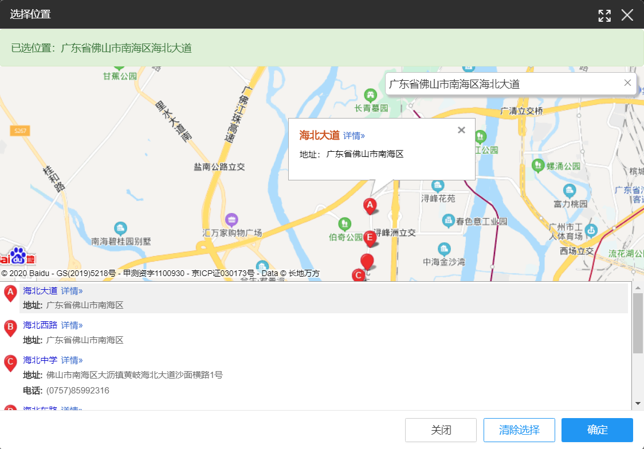Open 详情 link in map popup

pyautogui.click(x=354, y=136)
